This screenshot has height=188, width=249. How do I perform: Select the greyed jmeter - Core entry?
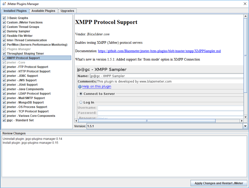coord(16,63)
